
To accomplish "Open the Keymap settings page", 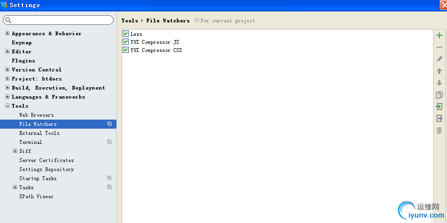I will click(21, 42).
